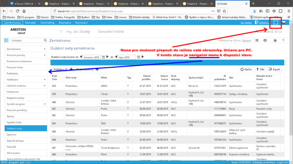Screen dimensions: 293x164
Task: Open the Manažer top menu
Action: (x=30, y=23)
